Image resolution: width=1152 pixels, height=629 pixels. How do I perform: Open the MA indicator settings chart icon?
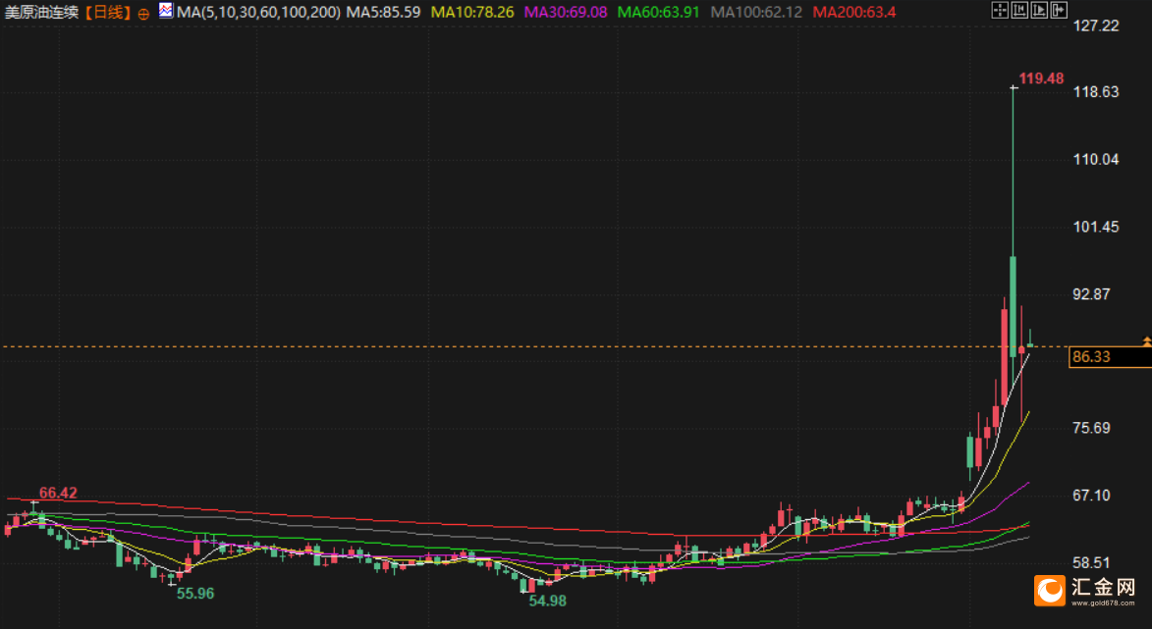pyautogui.click(x=166, y=10)
